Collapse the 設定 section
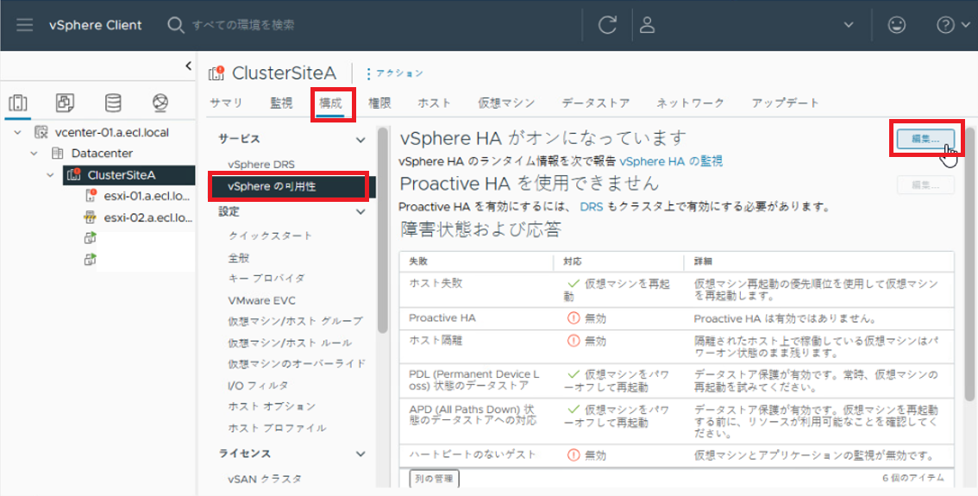 pyautogui.click(x=360, y=211)
